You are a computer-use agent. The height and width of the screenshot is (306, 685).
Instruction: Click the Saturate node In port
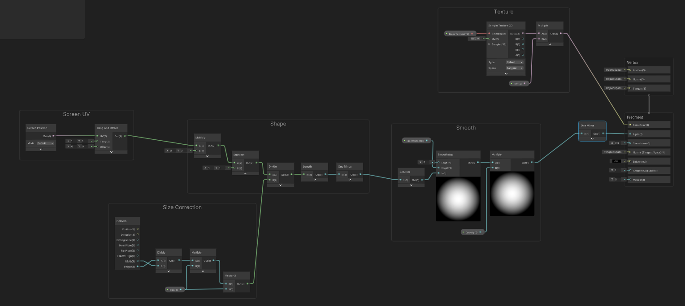400,180
